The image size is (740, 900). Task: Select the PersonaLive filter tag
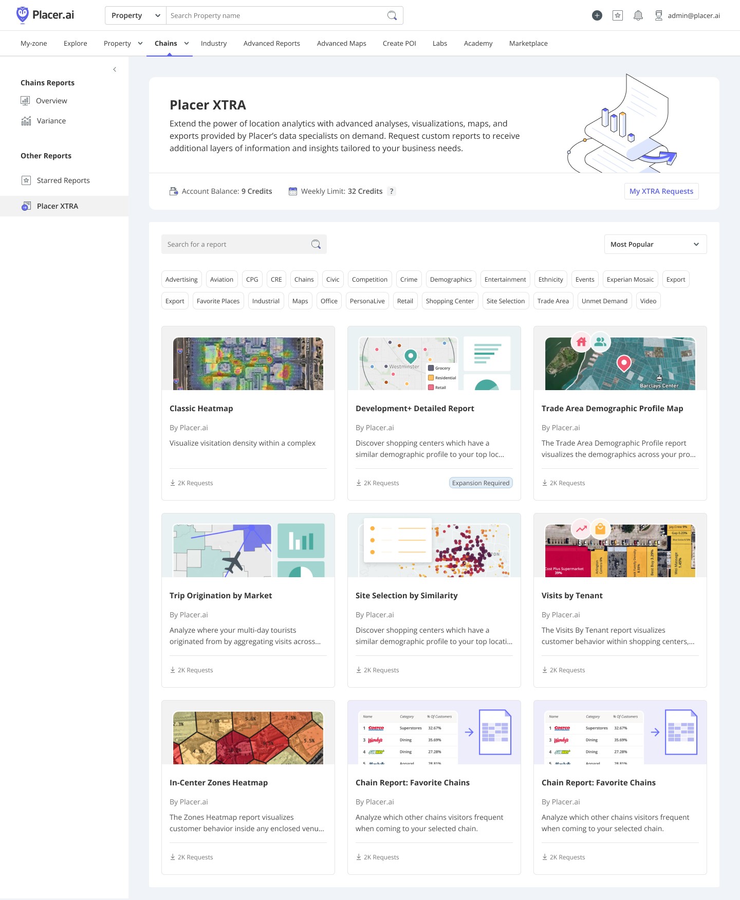tap(367, 301)
